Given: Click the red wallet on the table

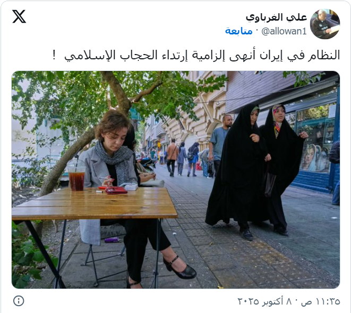Looking at the screenshot, I should click(116, 190).
